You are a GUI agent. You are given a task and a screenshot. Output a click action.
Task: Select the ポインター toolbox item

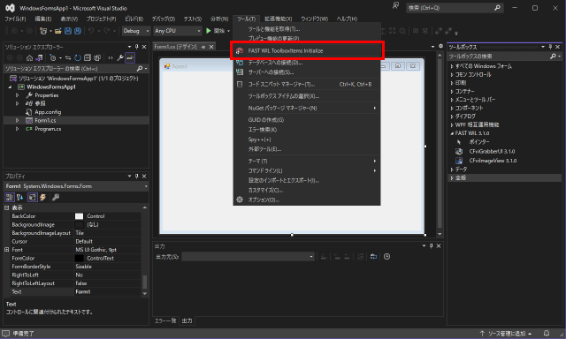(479, 142)
